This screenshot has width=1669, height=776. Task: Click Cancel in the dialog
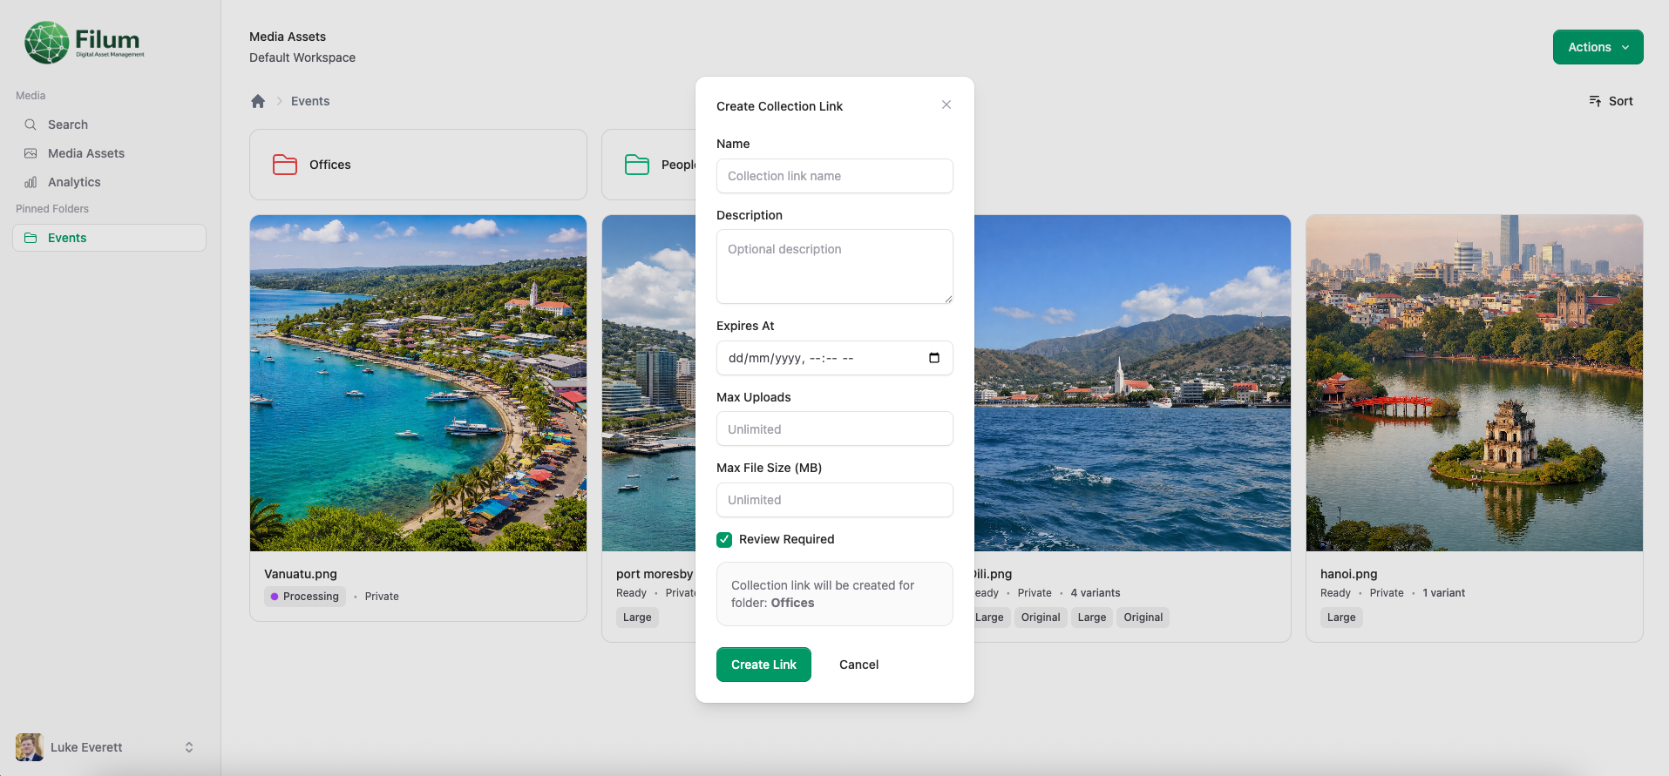pyautogui.click(x=858, y=665)
